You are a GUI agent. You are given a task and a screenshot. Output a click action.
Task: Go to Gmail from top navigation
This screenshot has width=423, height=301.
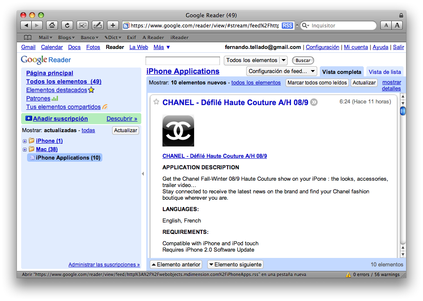pyautogui.click(x=28, y=47)
